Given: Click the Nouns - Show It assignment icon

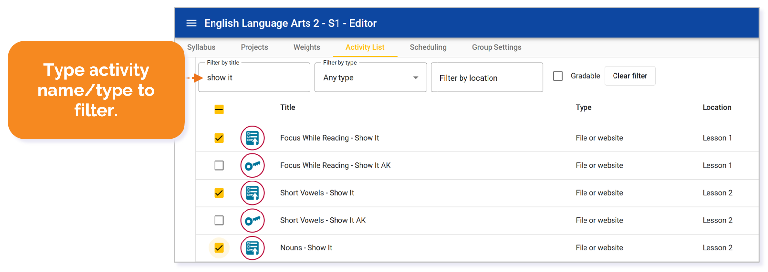Looking at the screenshot, I should pyautogui.click(x=252, y=248).
